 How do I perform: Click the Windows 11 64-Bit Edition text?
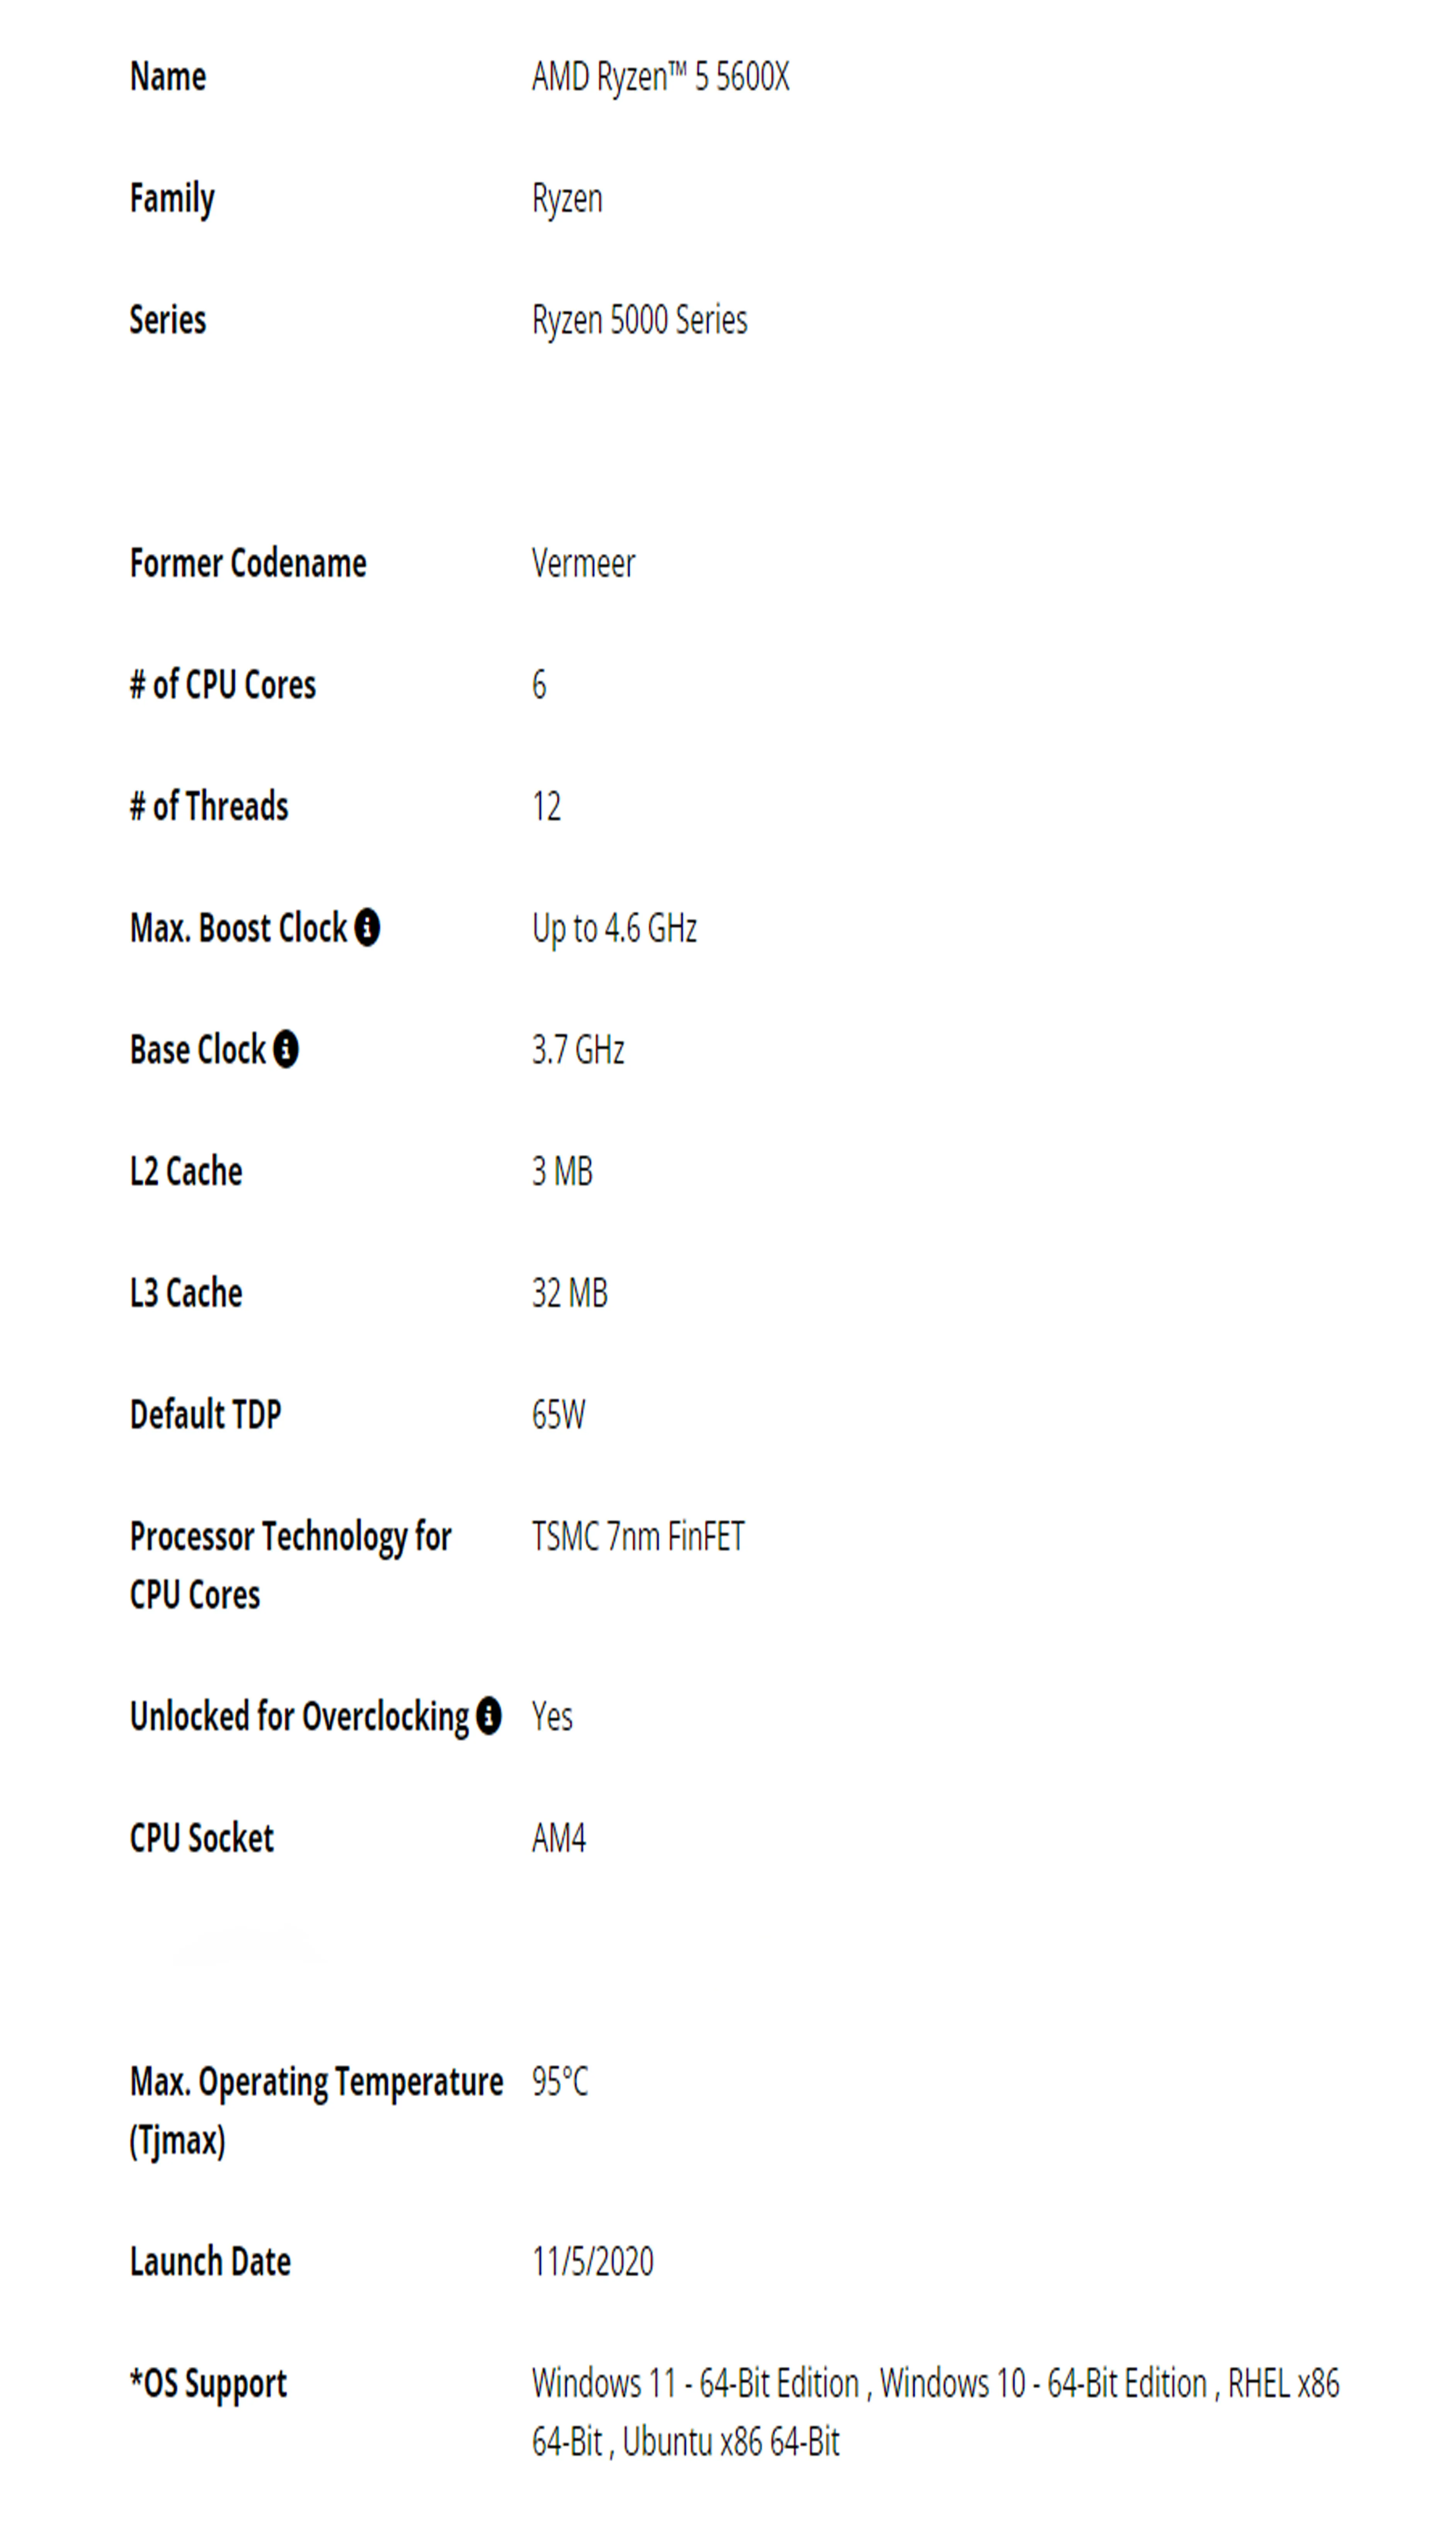click(696, 2384)
